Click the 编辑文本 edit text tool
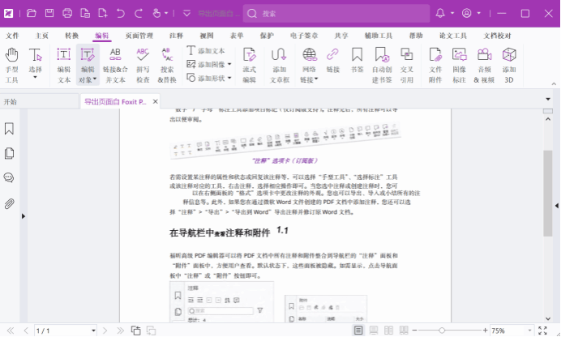The image size is (561, 337). coord(63,65)
